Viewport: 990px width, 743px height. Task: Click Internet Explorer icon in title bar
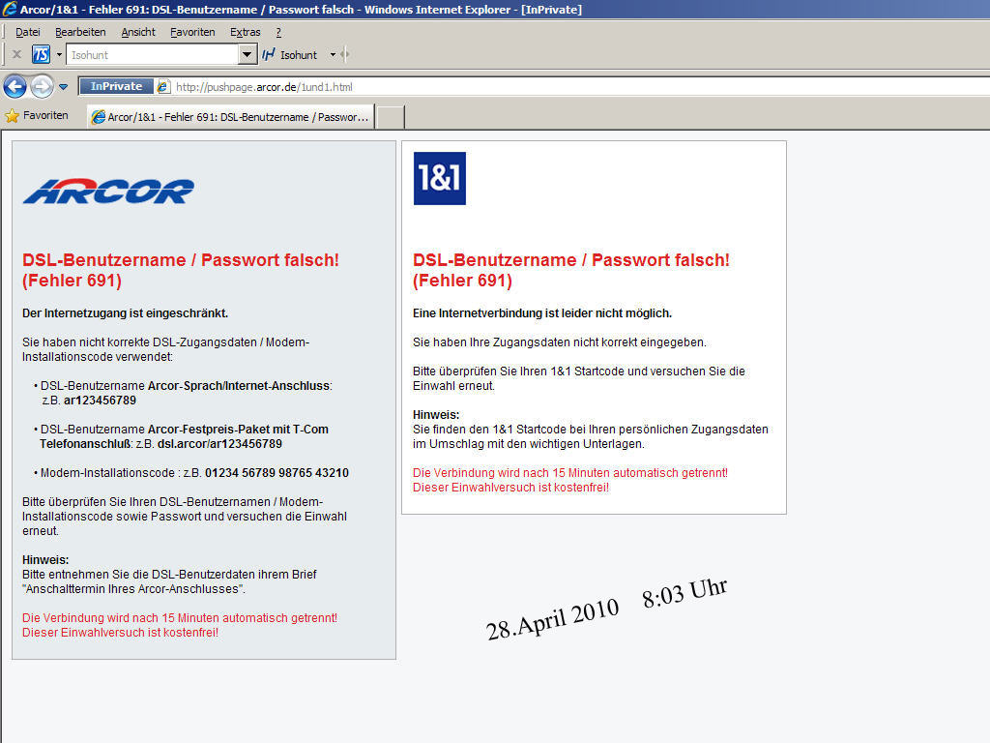tap(10, 9)
